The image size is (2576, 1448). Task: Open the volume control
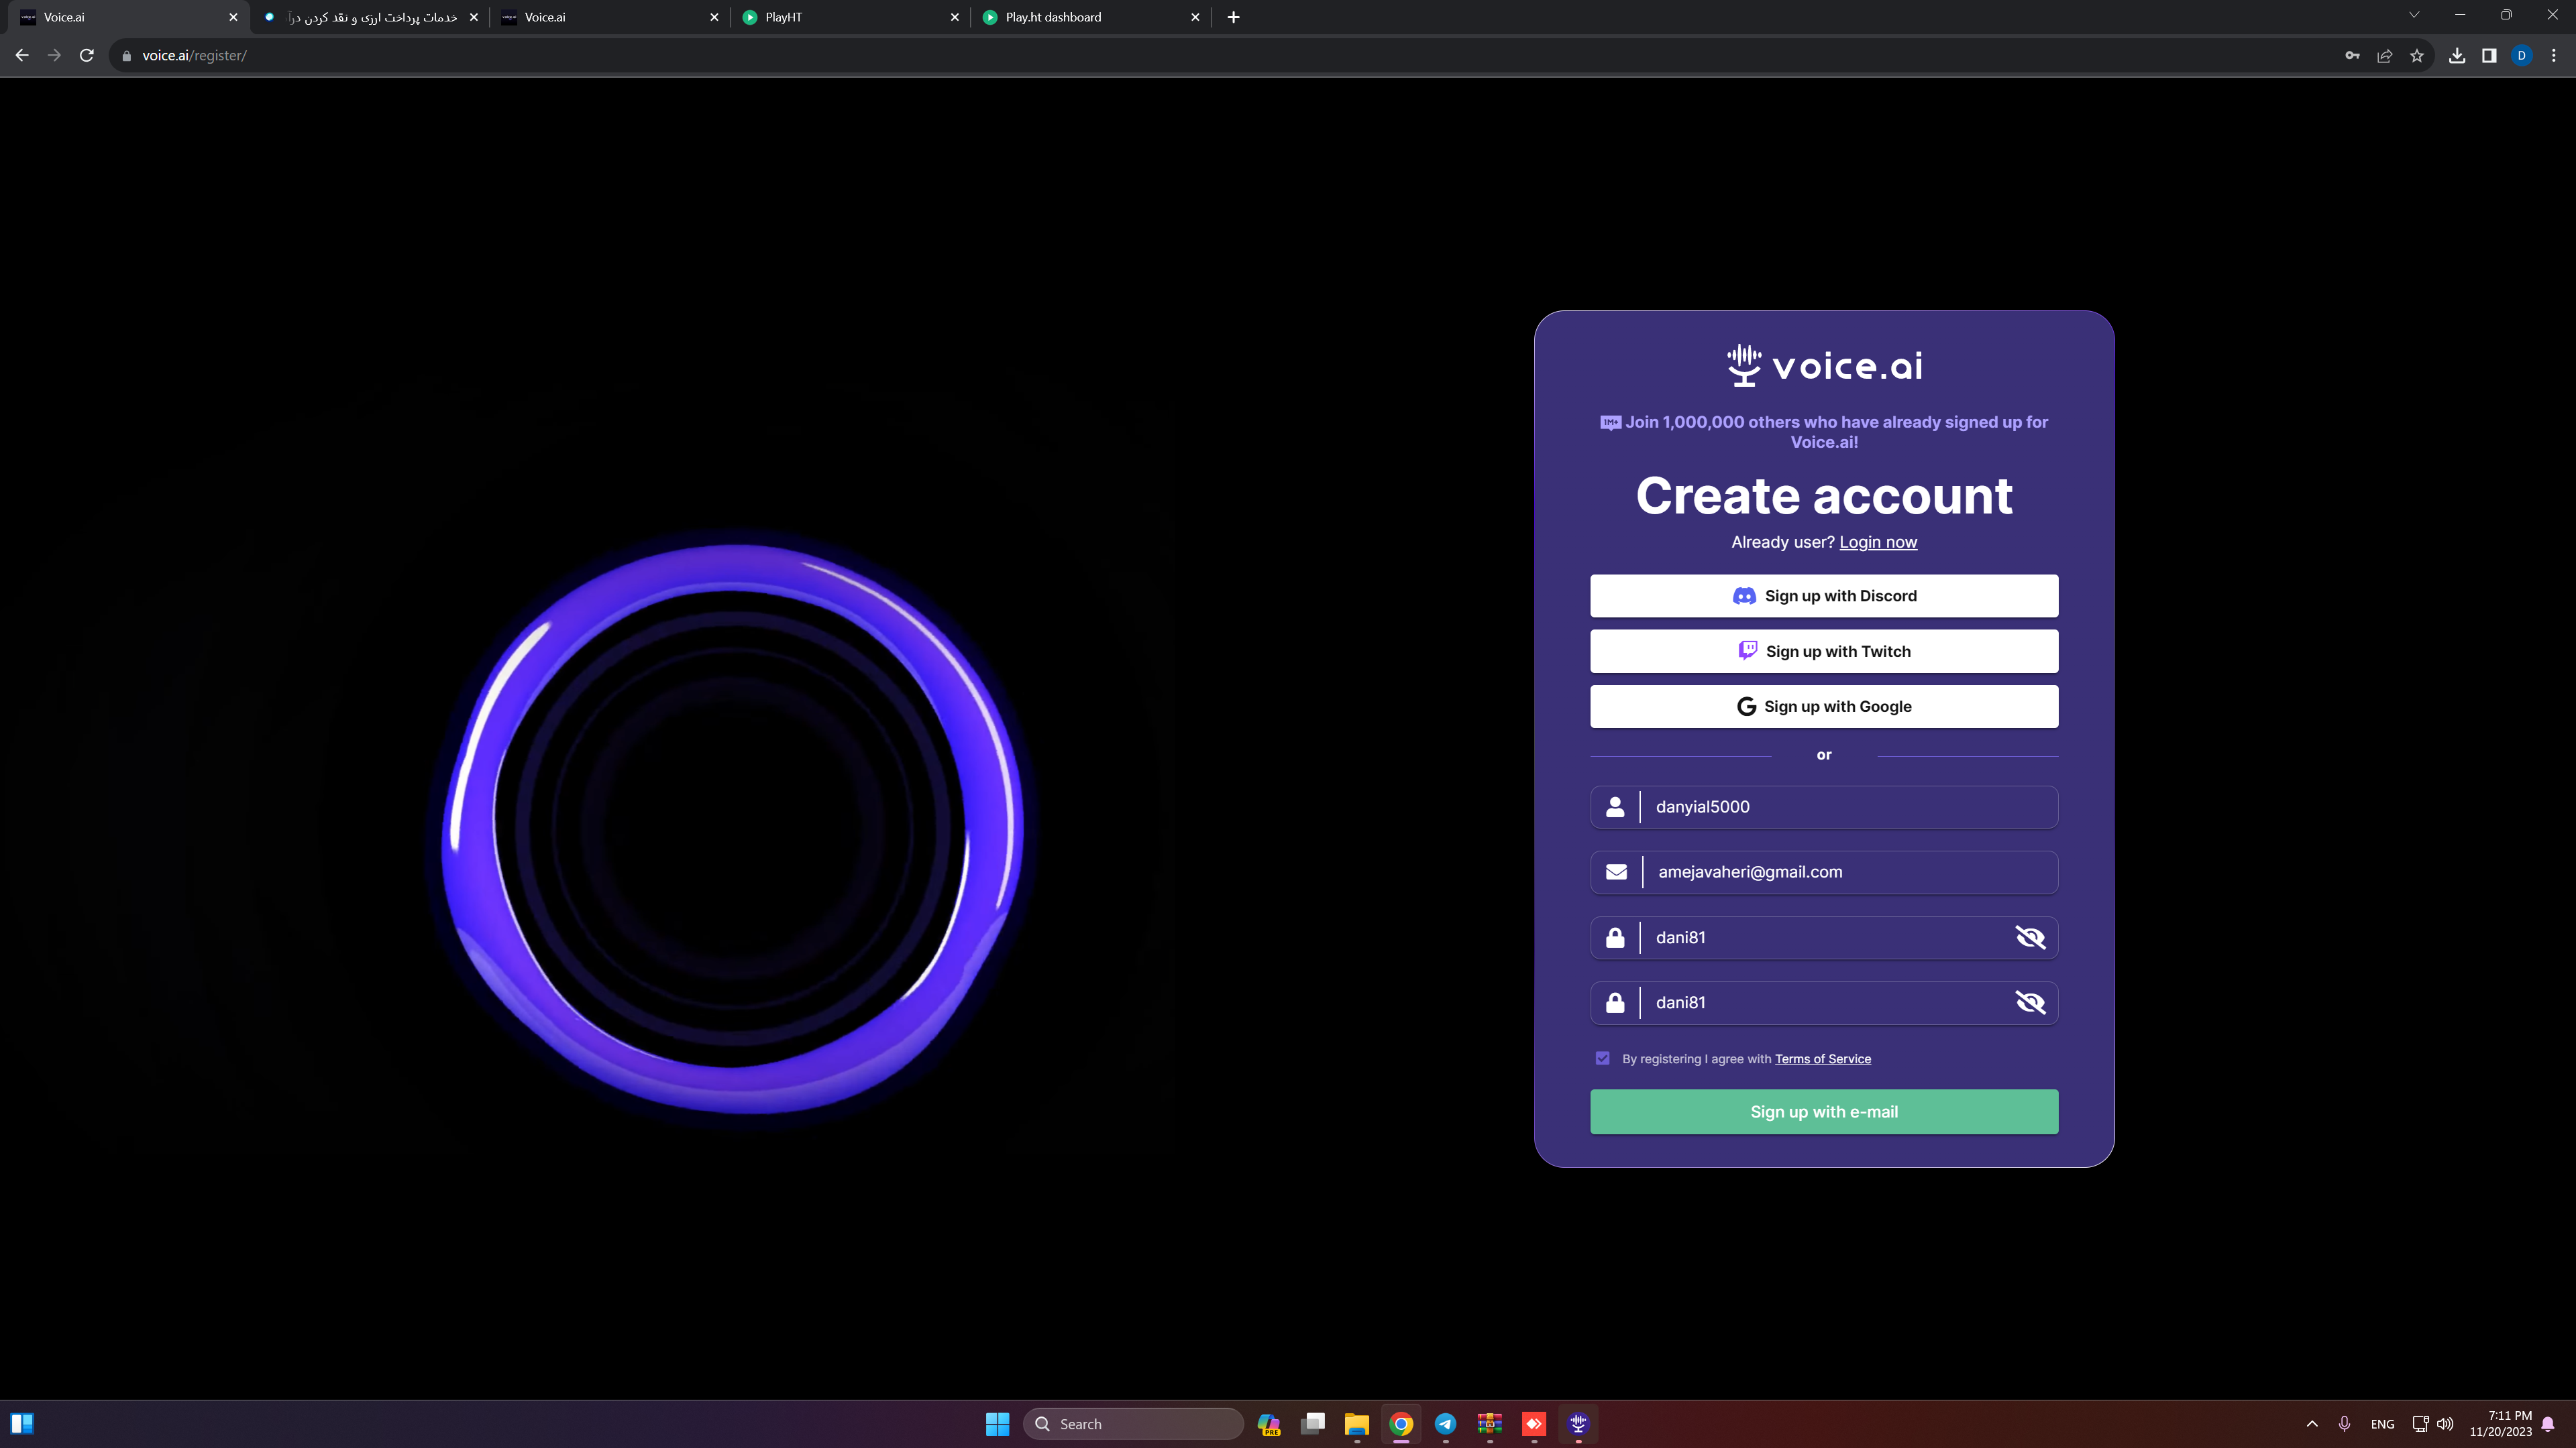2445,1424
